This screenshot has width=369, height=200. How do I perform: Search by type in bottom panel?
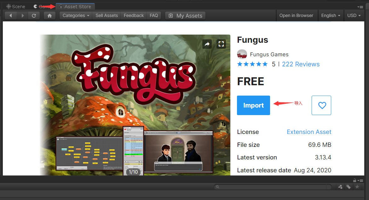(x=340, y=187)
